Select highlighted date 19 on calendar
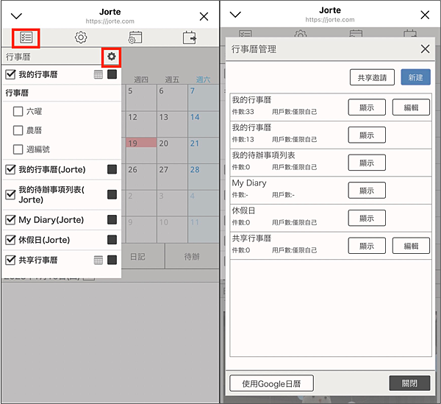The image size is (441, 404). 141,150
